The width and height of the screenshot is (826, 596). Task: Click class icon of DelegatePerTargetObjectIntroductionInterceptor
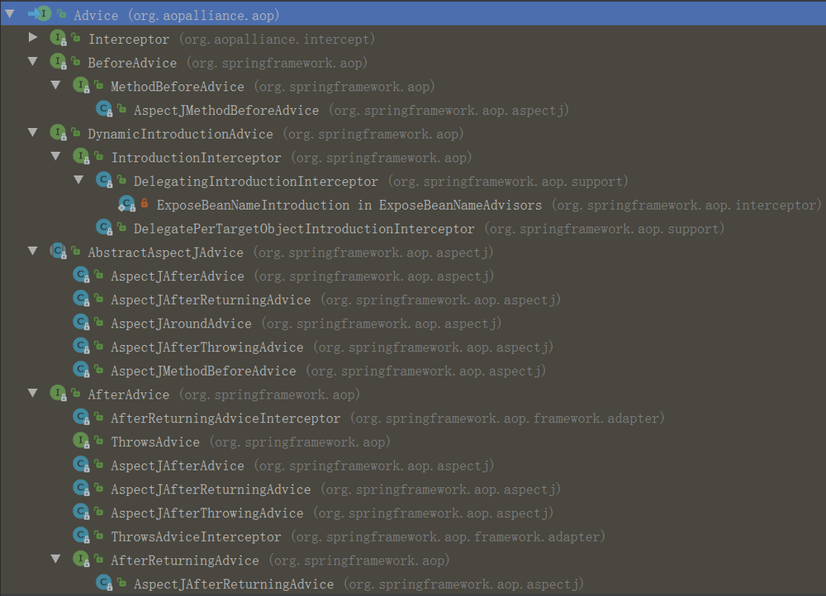[104, 228]
